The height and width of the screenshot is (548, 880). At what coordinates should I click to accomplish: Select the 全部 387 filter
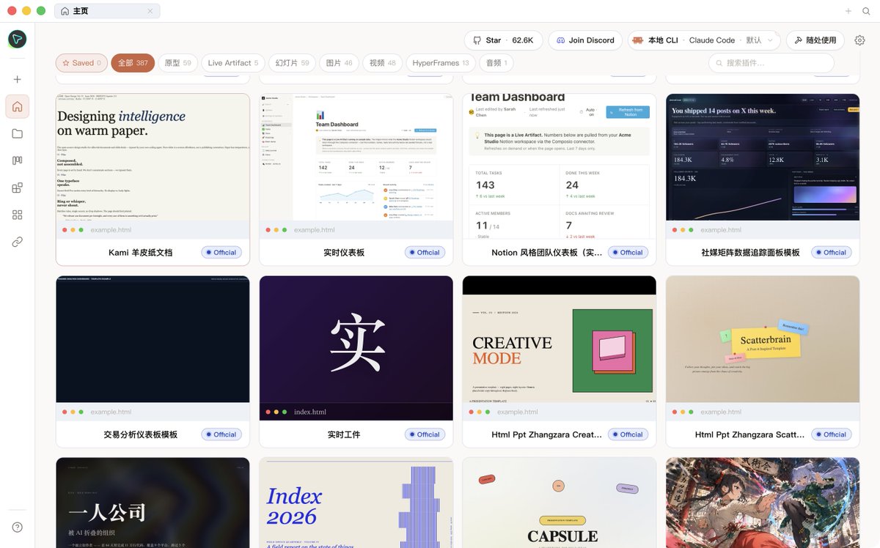pyautogui.click(x=133, y=63)
